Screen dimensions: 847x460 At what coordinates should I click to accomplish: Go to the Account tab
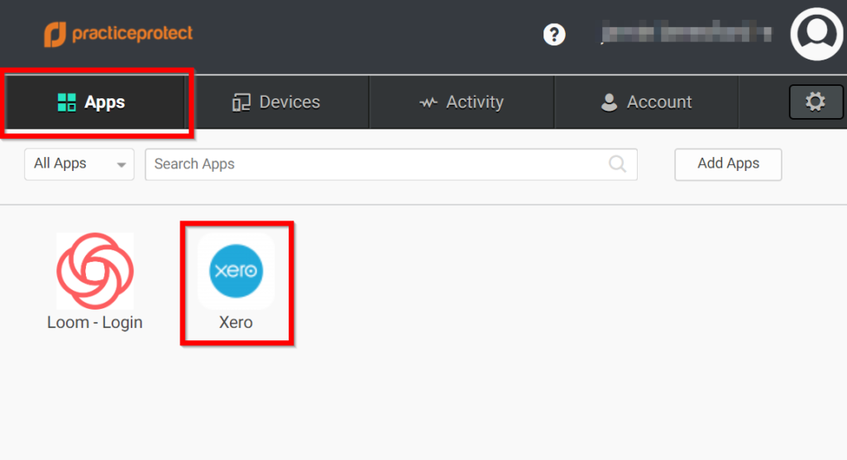[x=647, y=102]
